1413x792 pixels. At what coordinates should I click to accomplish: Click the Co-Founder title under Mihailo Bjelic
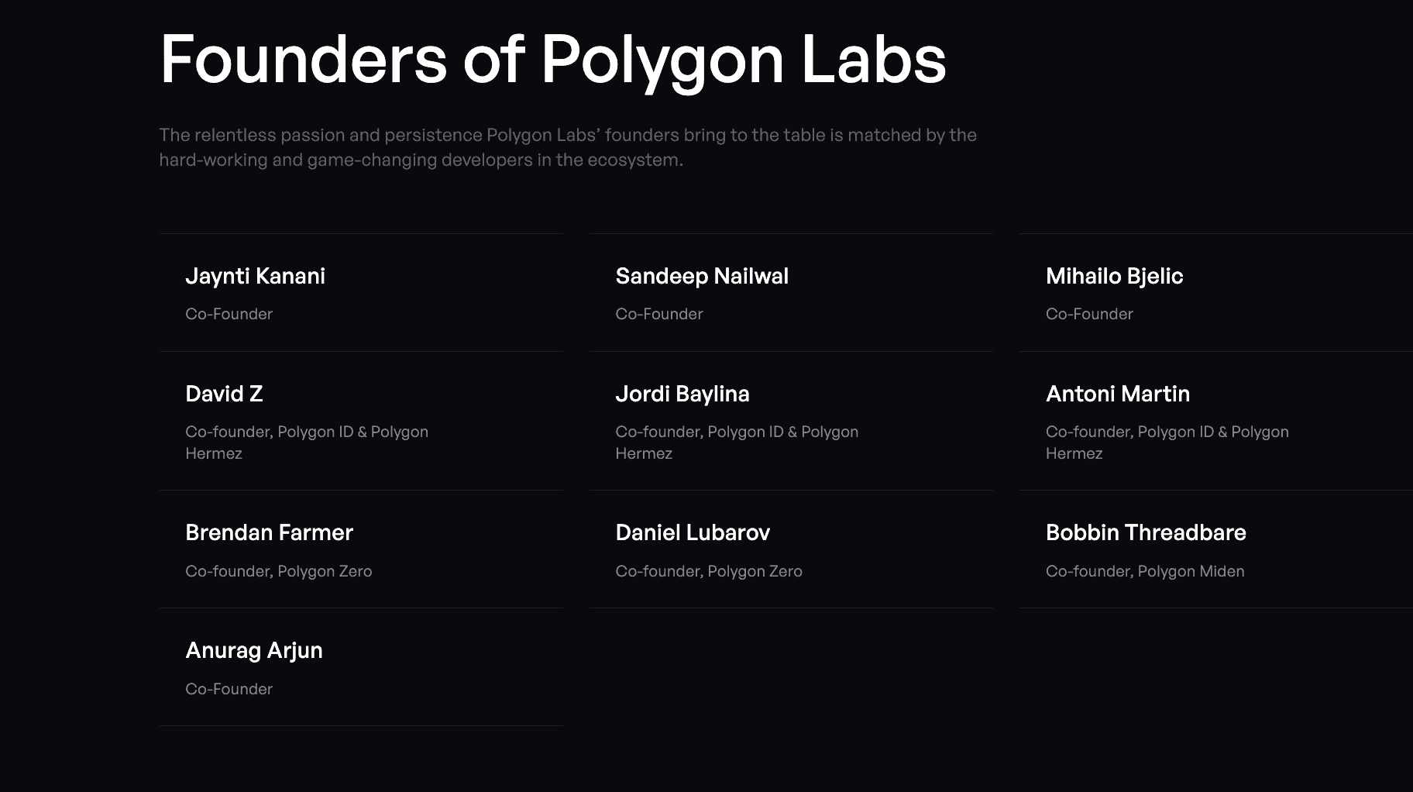pyautogui.click(x=1089, y=314)
